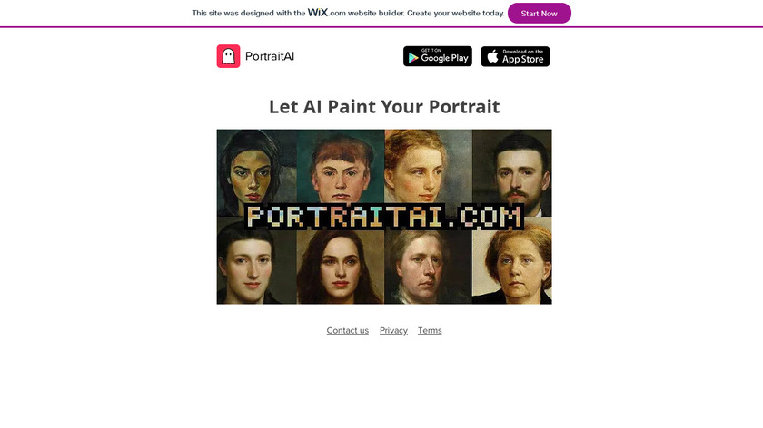Click the PortraitAI brand name text
This screenshot has height=428, width=763.
pyautogui.click(x=270, y=56)
